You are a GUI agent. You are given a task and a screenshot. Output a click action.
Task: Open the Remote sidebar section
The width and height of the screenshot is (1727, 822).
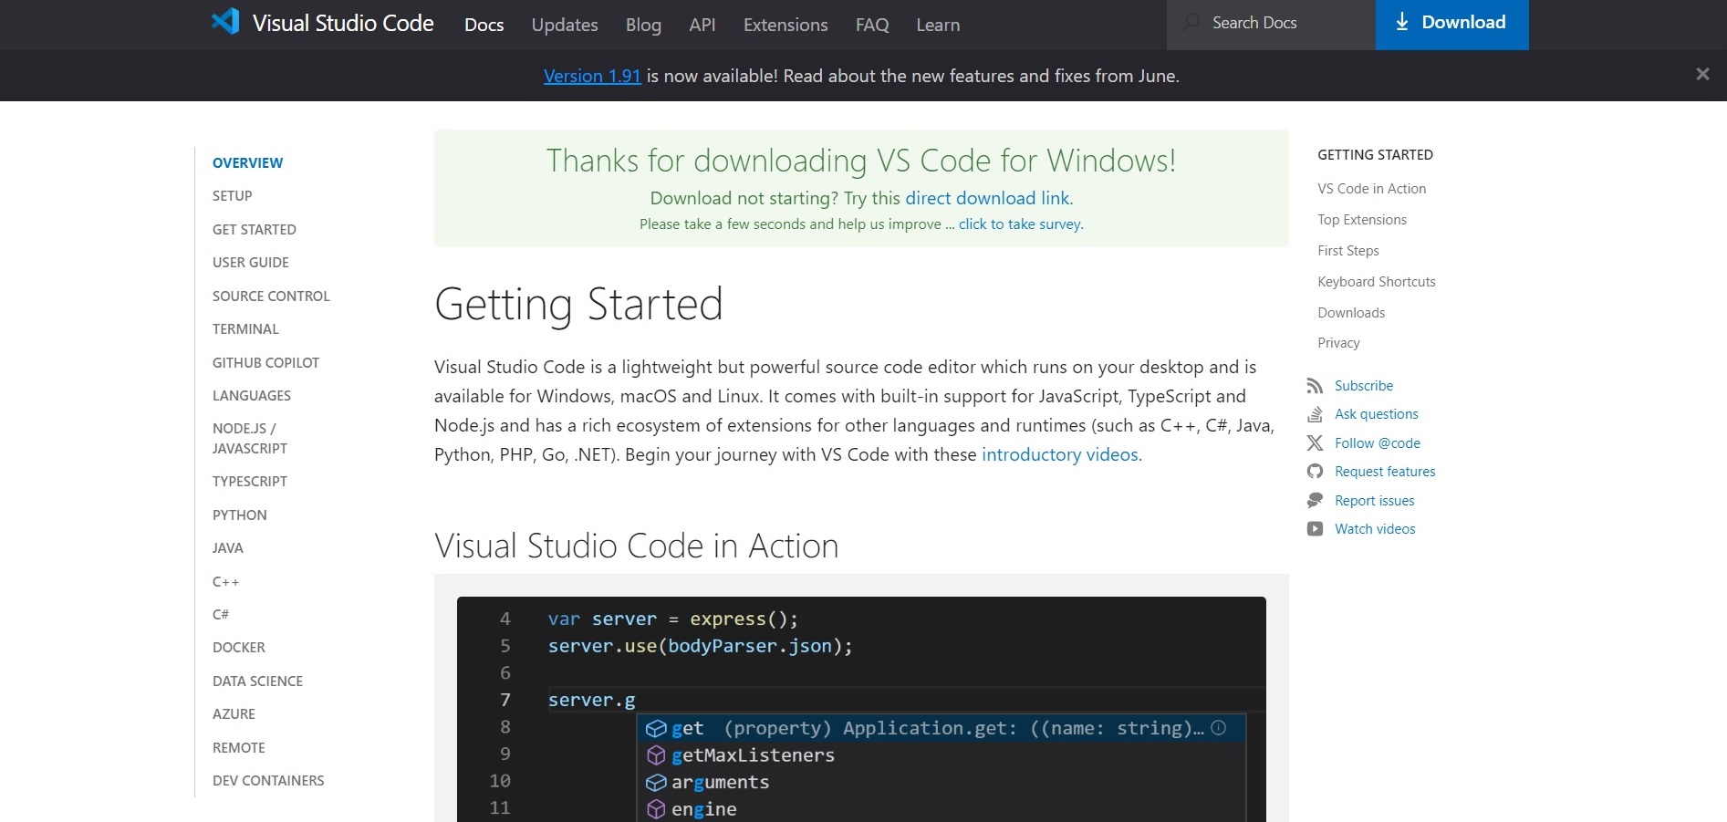tap(239, 748)
